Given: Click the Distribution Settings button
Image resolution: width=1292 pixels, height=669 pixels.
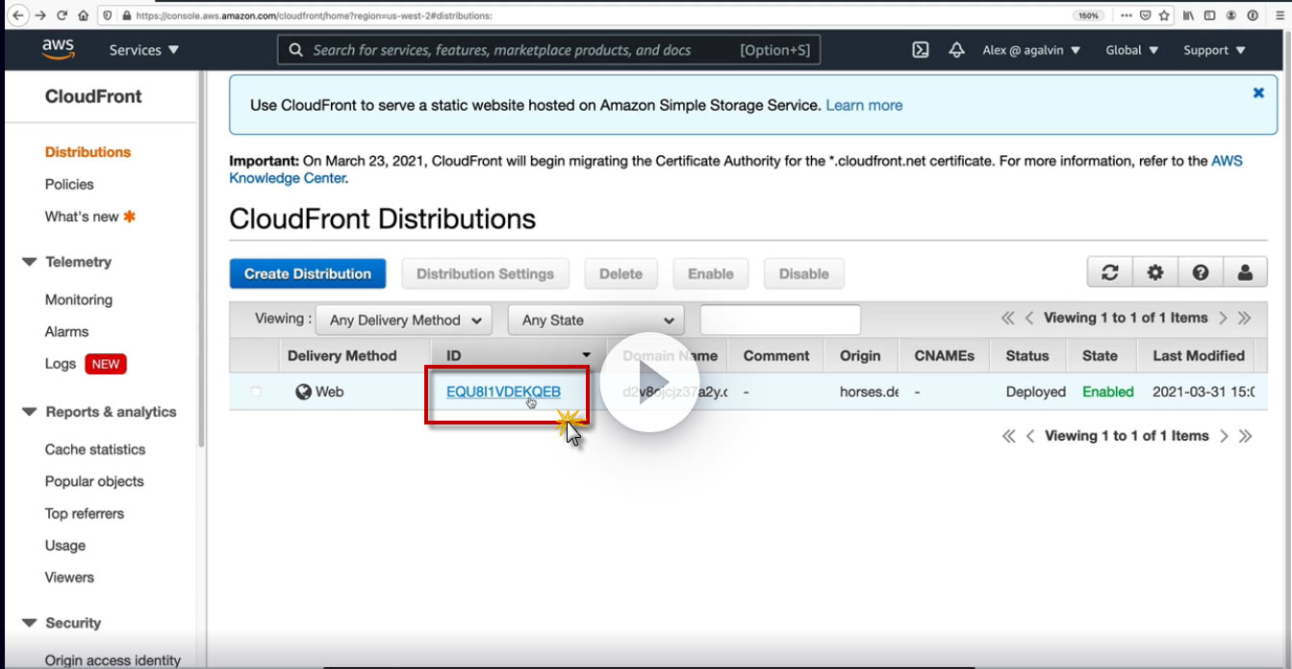Looking at the screenshot, I should tap(485, 273).
